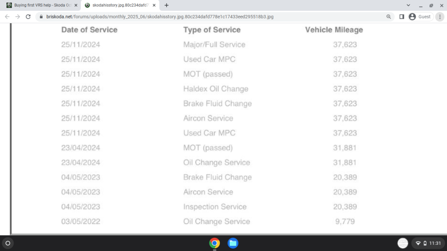447x251 pixels.
Task: Click date 23/04/2024 in Oil Change Service row
Action: click(x=80, y=163)
